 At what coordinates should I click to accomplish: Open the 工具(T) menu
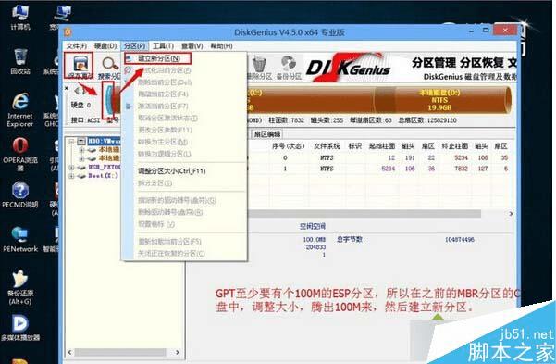[x=163, y=46]
